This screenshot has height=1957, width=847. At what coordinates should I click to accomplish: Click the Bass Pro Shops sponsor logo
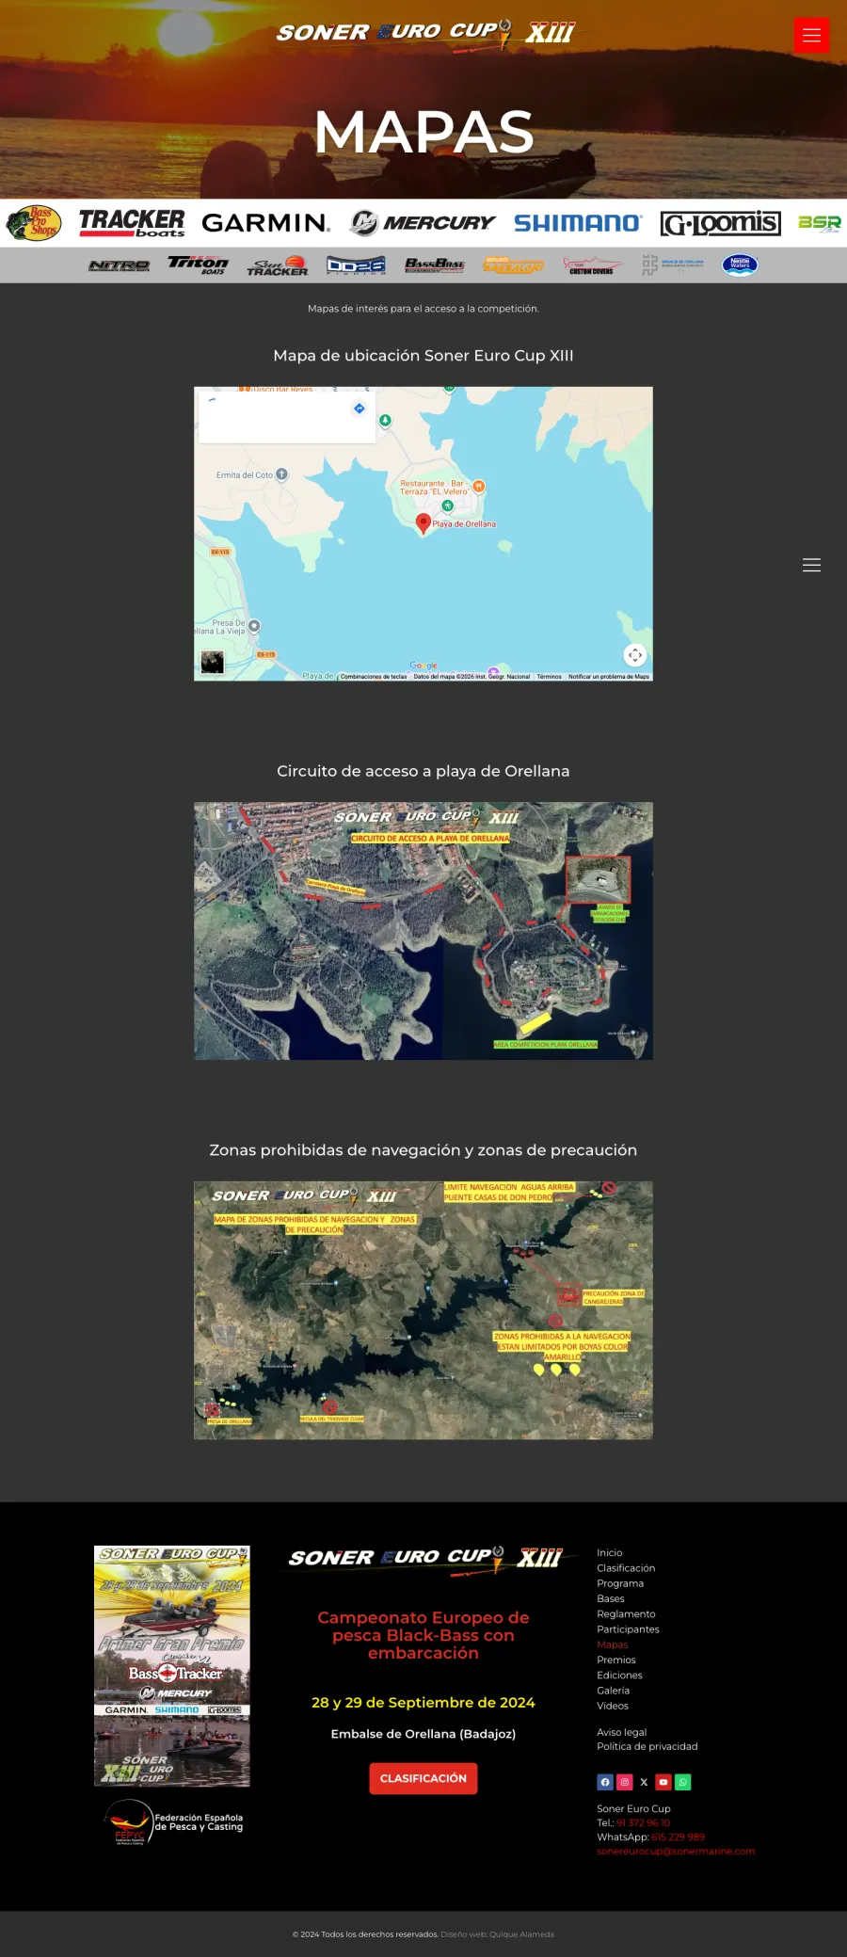click(34, 223)
